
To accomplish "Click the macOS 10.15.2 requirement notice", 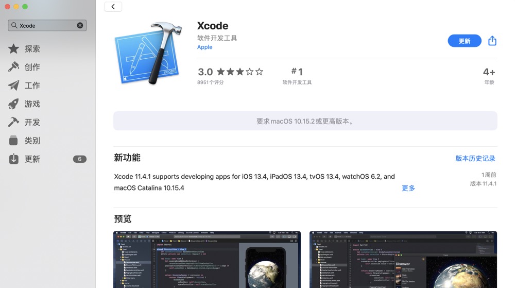I will click(x=305, y=121).
